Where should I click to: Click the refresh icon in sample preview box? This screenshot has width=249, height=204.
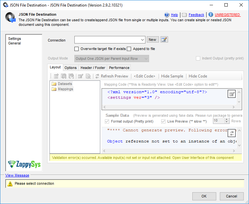[232, 133]
